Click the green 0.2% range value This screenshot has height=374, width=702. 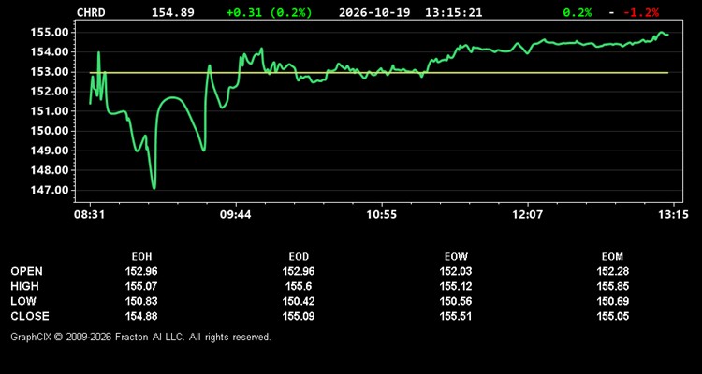click(x=578, y=12)
